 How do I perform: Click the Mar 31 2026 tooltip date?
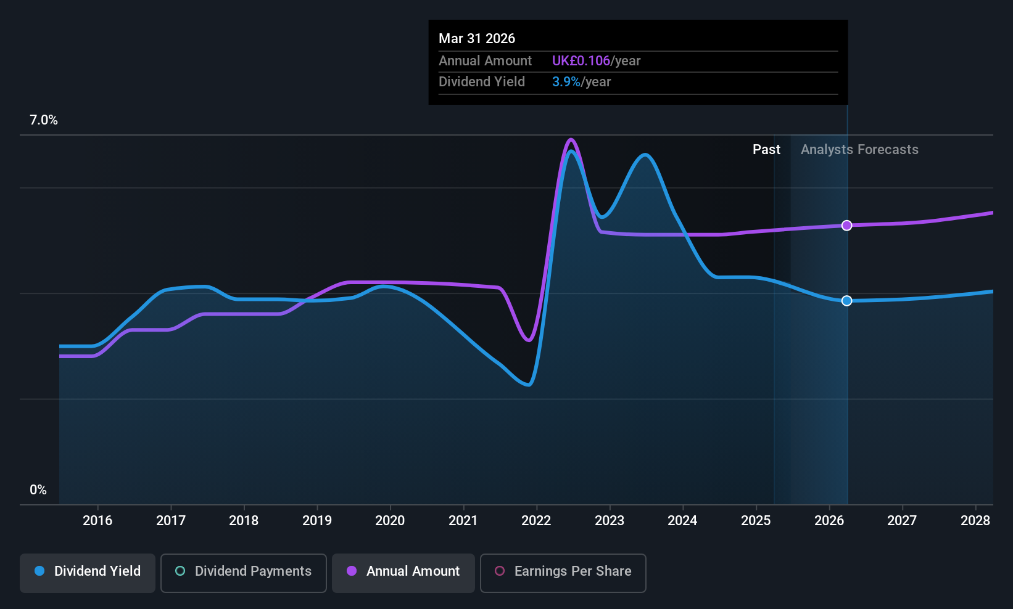point(477,39)
